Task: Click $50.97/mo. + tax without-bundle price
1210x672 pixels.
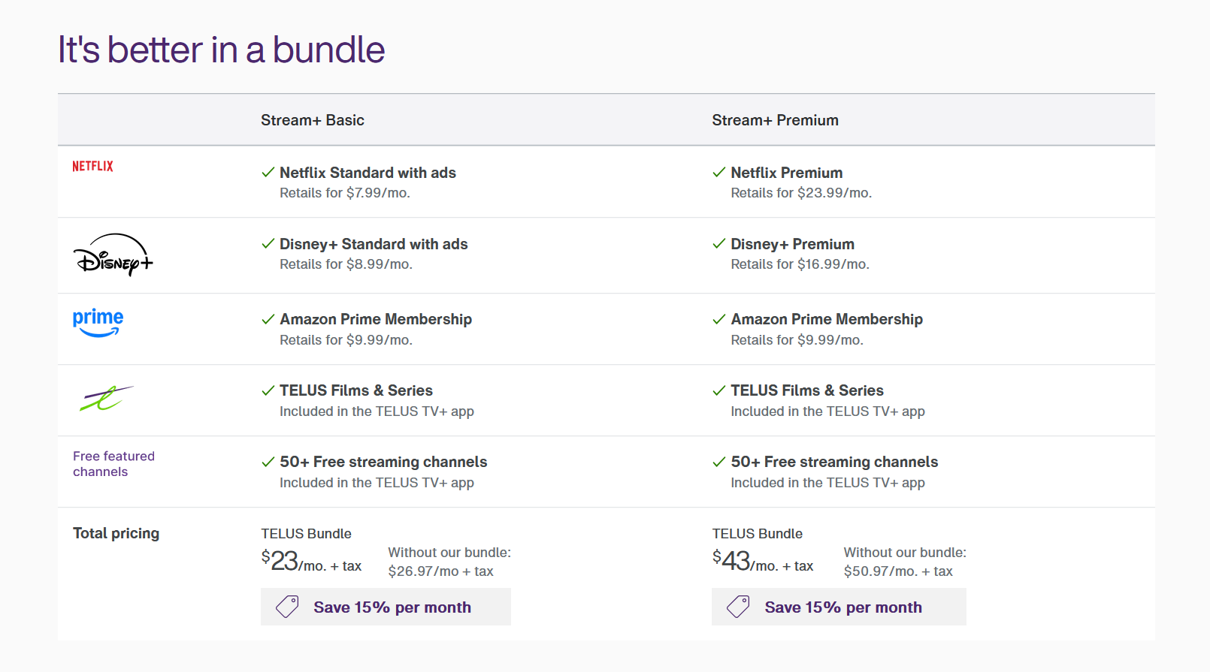Action: [x=898, y=571]
